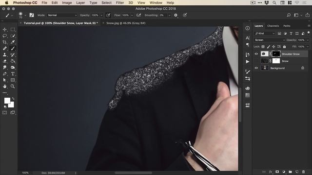Select the Lasso tool

(x=4, y=36)
